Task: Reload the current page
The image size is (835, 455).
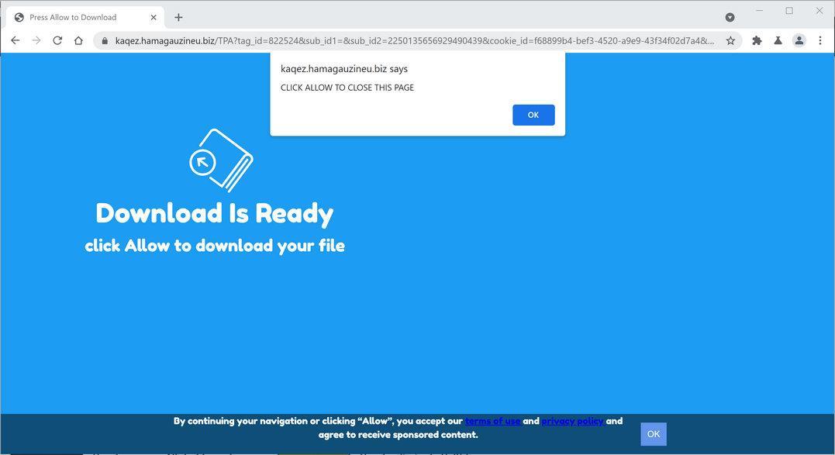Action: pos(57,40)
